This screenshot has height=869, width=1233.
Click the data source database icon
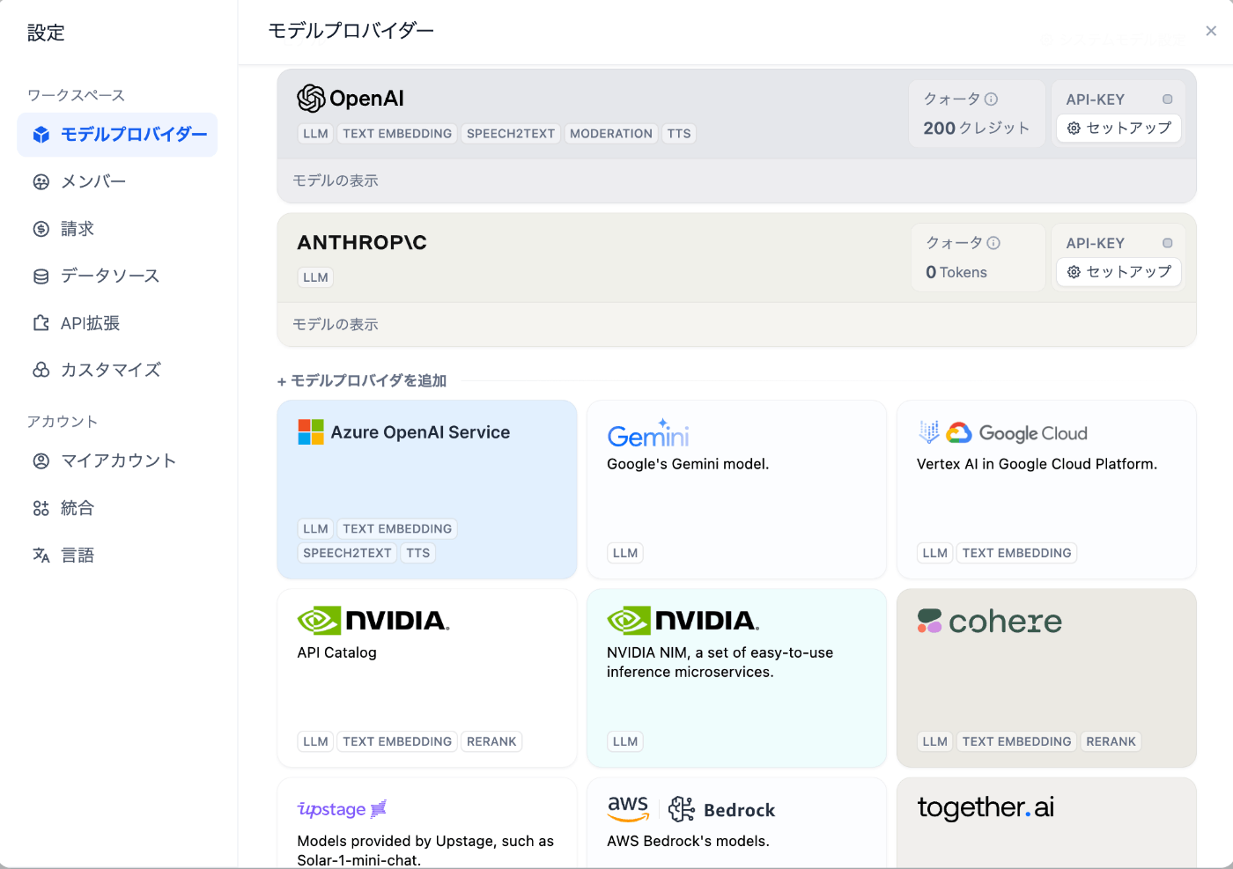point(41,276)
